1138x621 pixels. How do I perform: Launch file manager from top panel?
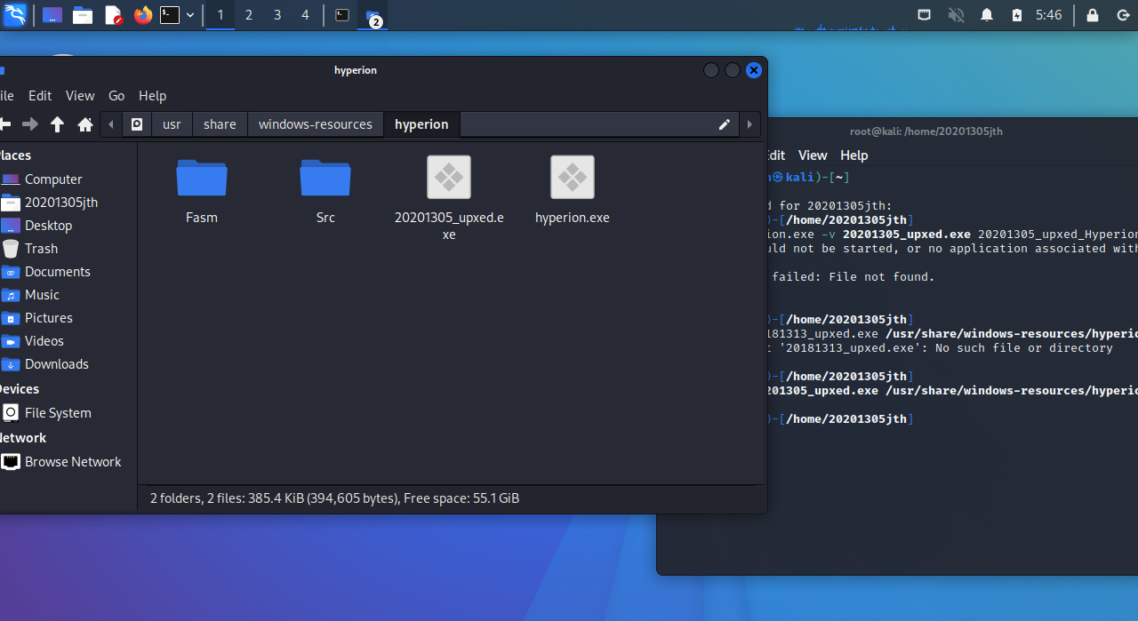tap(83, 15)
